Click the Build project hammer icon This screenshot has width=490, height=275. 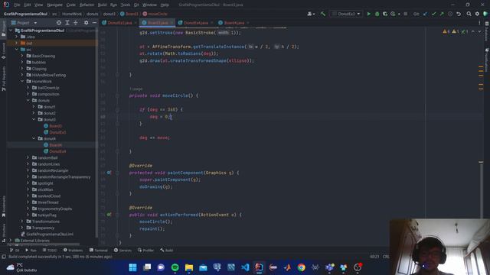click(323, 14)
